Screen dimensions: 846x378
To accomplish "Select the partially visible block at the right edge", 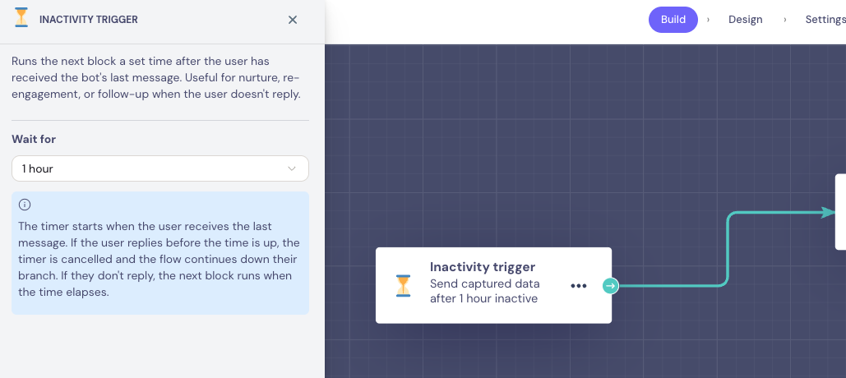I will 840,212.
